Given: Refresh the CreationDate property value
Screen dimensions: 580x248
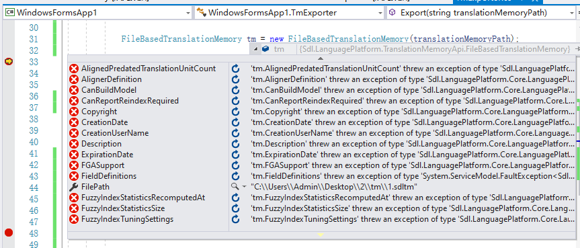Looking at the screenshot, I should (x=235, y=122).
